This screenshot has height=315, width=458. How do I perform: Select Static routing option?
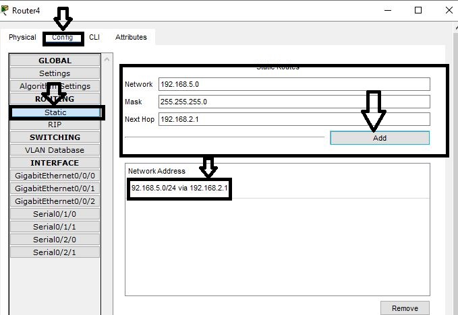tap(55, 112)
